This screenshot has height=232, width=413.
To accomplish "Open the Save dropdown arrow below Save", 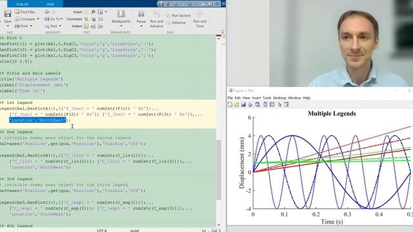I will tap(8, 26).
